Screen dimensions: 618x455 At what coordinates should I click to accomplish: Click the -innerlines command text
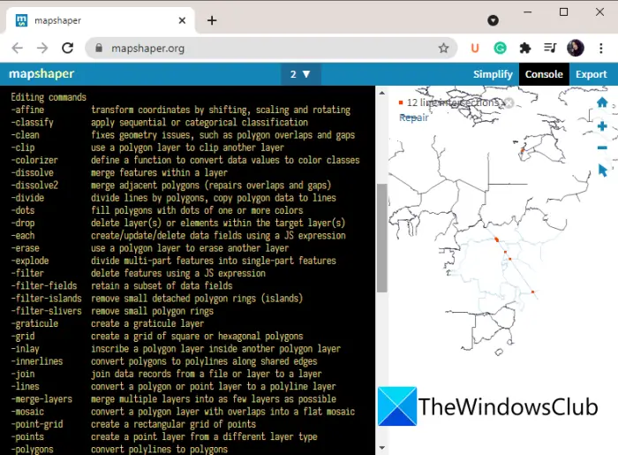tap(37, 361)
